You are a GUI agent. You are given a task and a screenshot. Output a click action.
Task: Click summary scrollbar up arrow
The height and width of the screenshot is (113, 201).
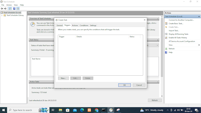click(162, 17)
